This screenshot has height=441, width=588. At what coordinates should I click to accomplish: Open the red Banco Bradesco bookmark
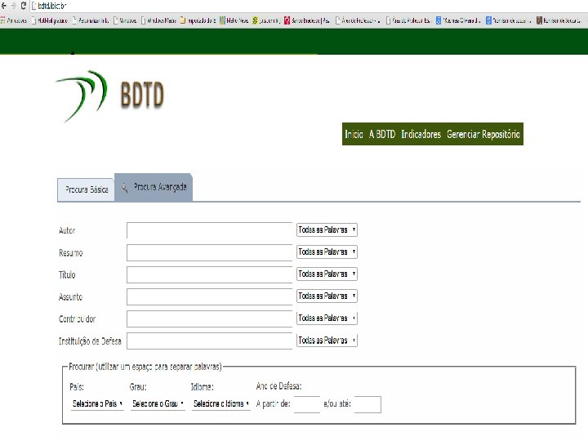307,20
